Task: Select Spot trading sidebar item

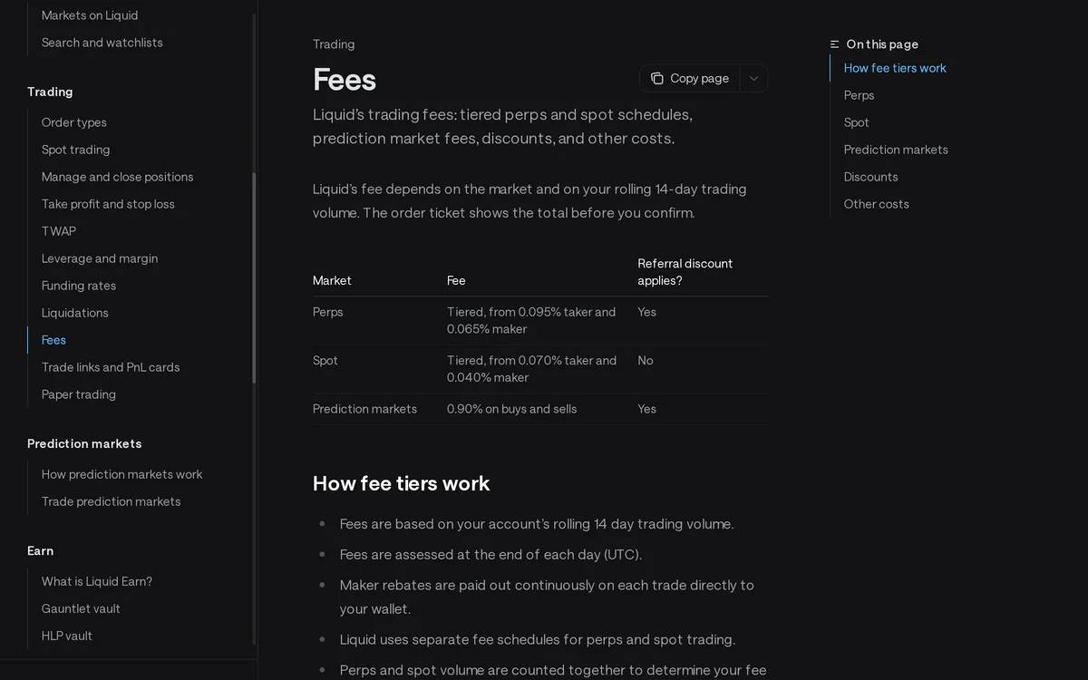Action: coord(76,150)
